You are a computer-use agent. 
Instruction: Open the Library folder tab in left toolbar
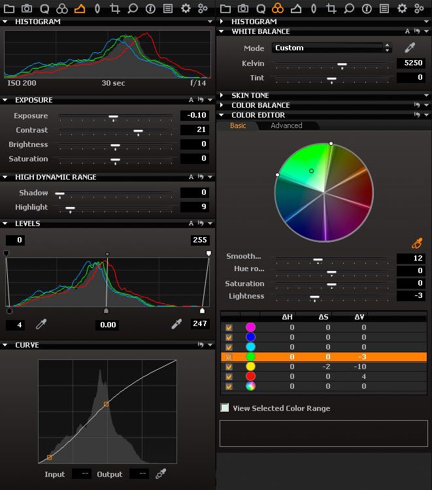click(x=8, y=8)
